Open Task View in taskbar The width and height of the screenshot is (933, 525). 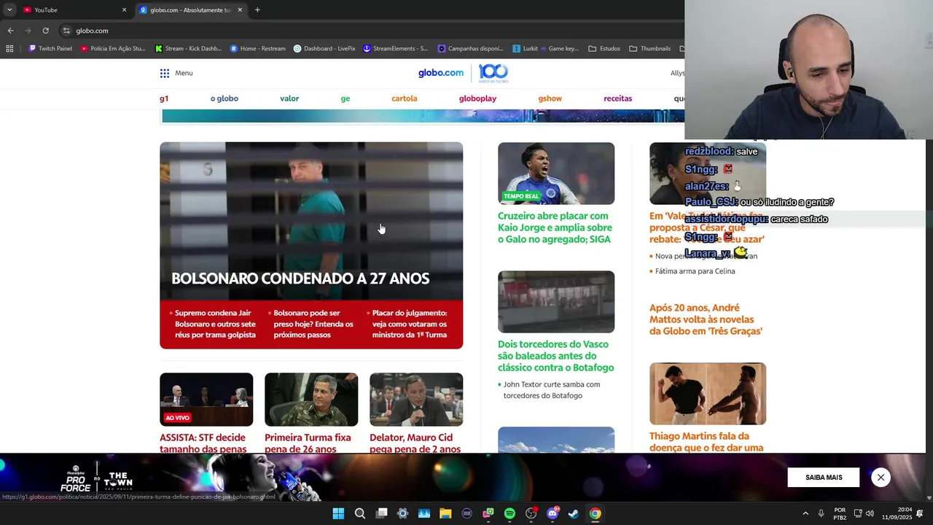381,513
